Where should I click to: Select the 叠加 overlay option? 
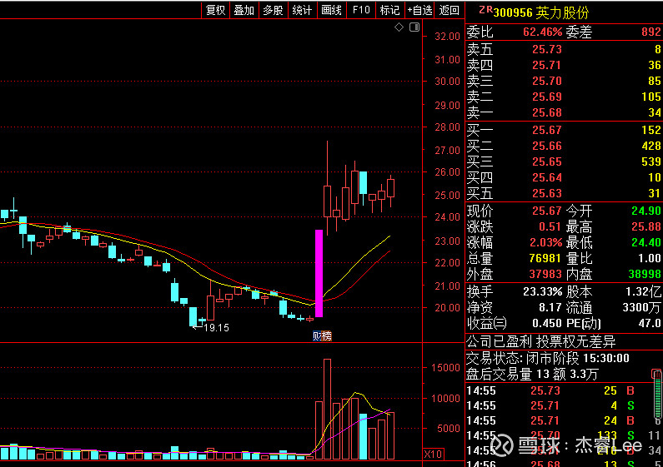point(244,10)
